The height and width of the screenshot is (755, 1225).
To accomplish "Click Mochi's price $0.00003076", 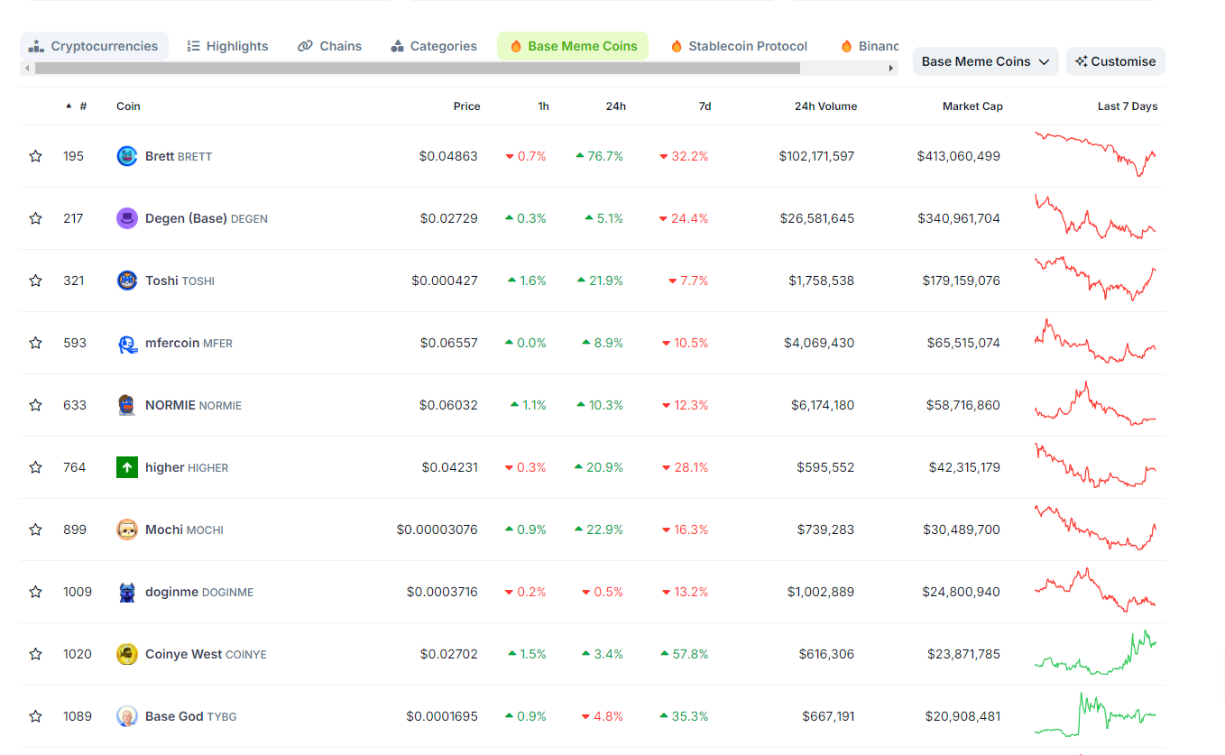I will [437, 529].
